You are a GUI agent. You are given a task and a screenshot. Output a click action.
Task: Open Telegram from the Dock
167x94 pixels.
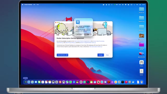pyautogui.click(x=102, y=82)
